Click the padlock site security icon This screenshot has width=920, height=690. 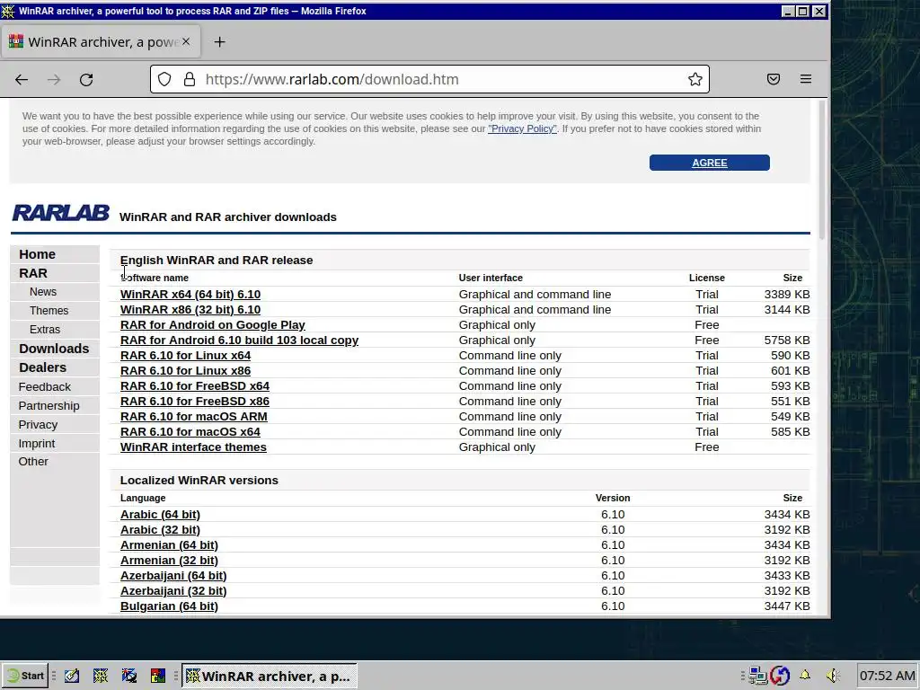coord(190,79)
